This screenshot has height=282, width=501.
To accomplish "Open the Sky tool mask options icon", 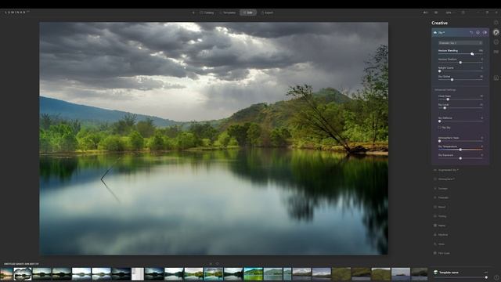I will coord(478,33).
